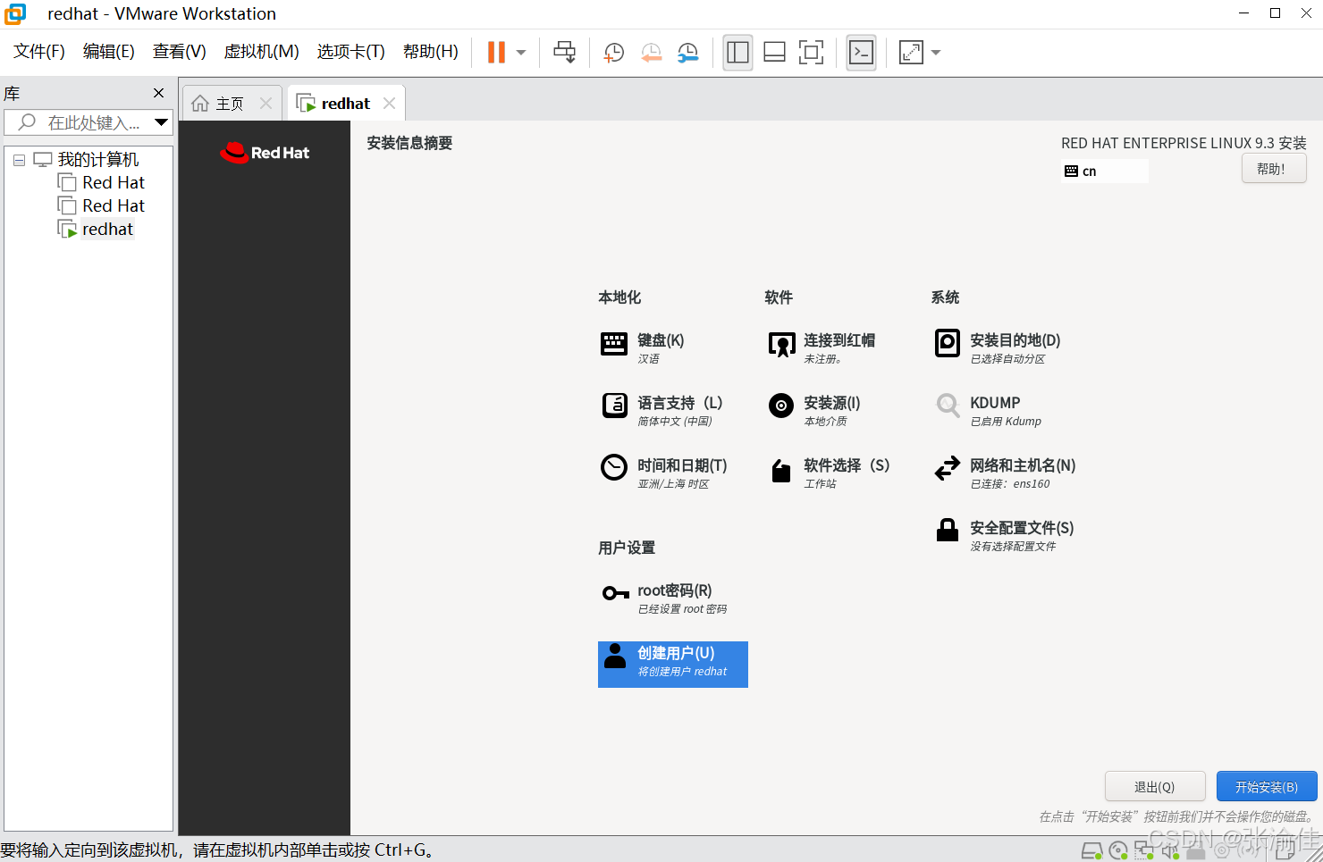Image resolution: width=1323 pixels, height=862 pixels.
Task: Collapse the 我的计算机 tree node
Action: point(19,161)
